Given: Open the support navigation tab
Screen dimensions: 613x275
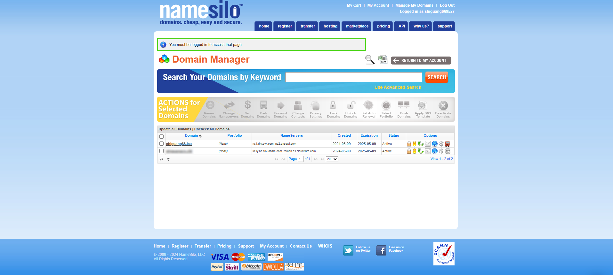Looking at the screenshot, I should tap(445, 26).
